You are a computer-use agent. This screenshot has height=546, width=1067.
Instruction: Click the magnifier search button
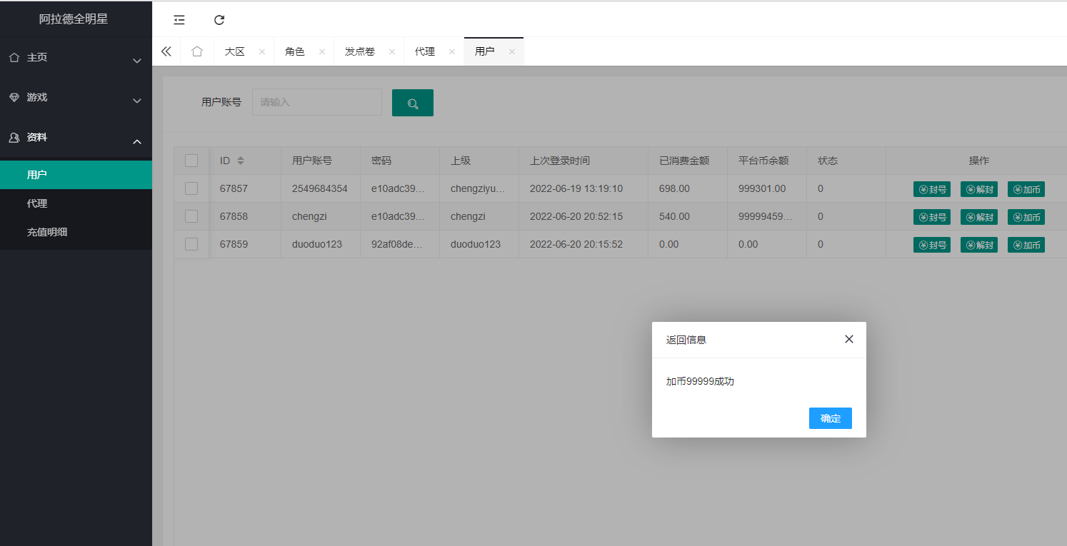[x=413, y=103]
